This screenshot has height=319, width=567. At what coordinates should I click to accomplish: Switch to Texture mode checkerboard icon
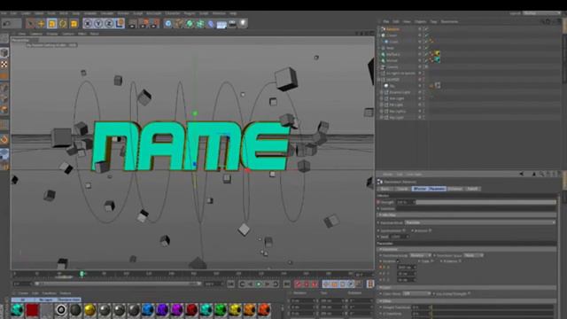coord(4,65)
